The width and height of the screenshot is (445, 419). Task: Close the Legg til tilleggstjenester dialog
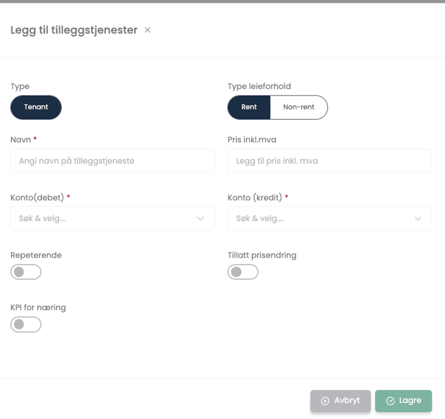[x=147, y=30]
